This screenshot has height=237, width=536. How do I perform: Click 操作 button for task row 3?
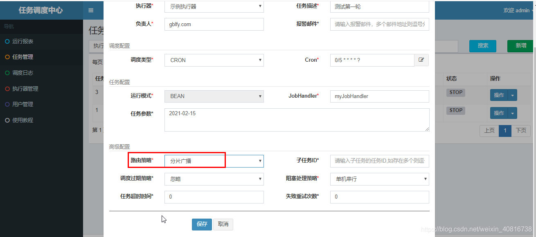pyautogui.click(x=499, y=95)
